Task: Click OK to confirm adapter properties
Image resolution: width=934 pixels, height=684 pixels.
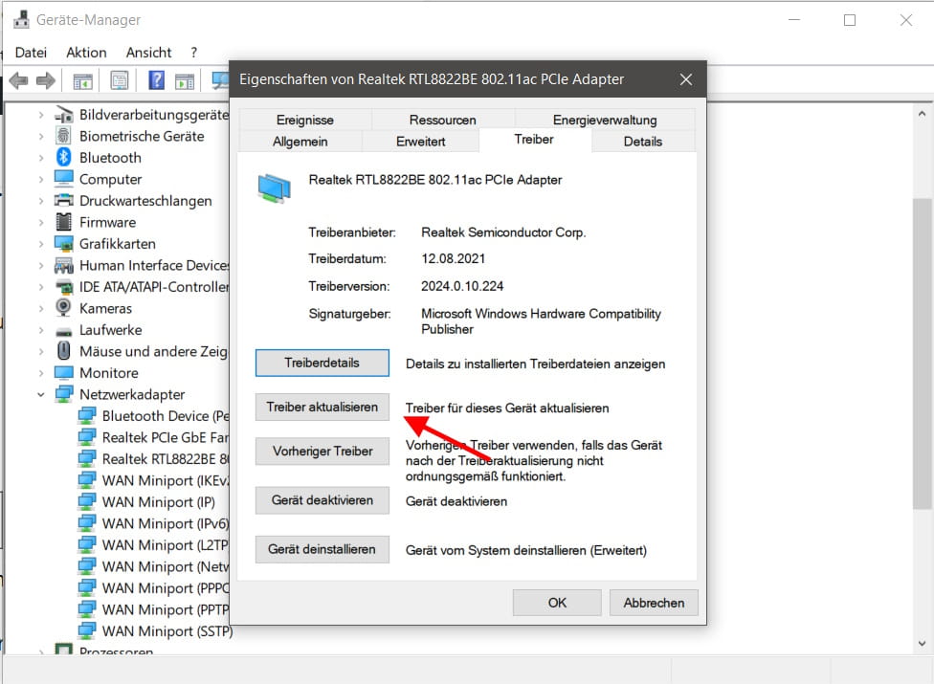Action: click(556, 603)
